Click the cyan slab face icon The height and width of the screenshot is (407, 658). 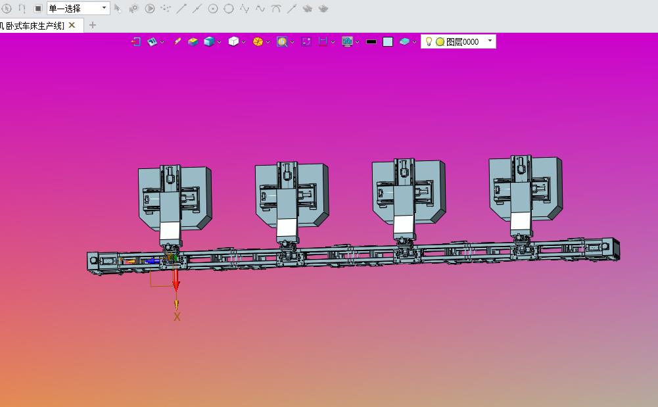tap(404, 41)
